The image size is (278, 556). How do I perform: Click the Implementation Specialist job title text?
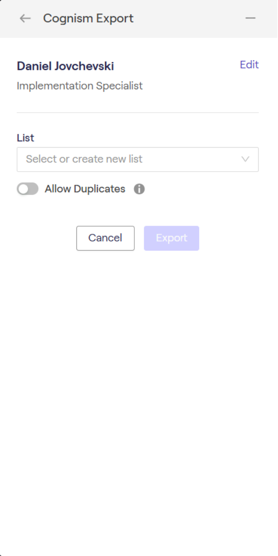pos(79,86)
